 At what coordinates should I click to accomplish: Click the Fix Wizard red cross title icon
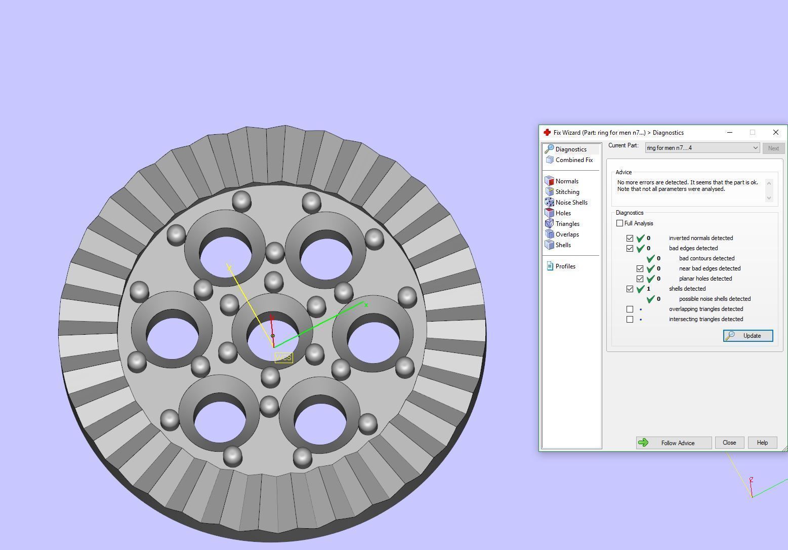click(547, 133)
